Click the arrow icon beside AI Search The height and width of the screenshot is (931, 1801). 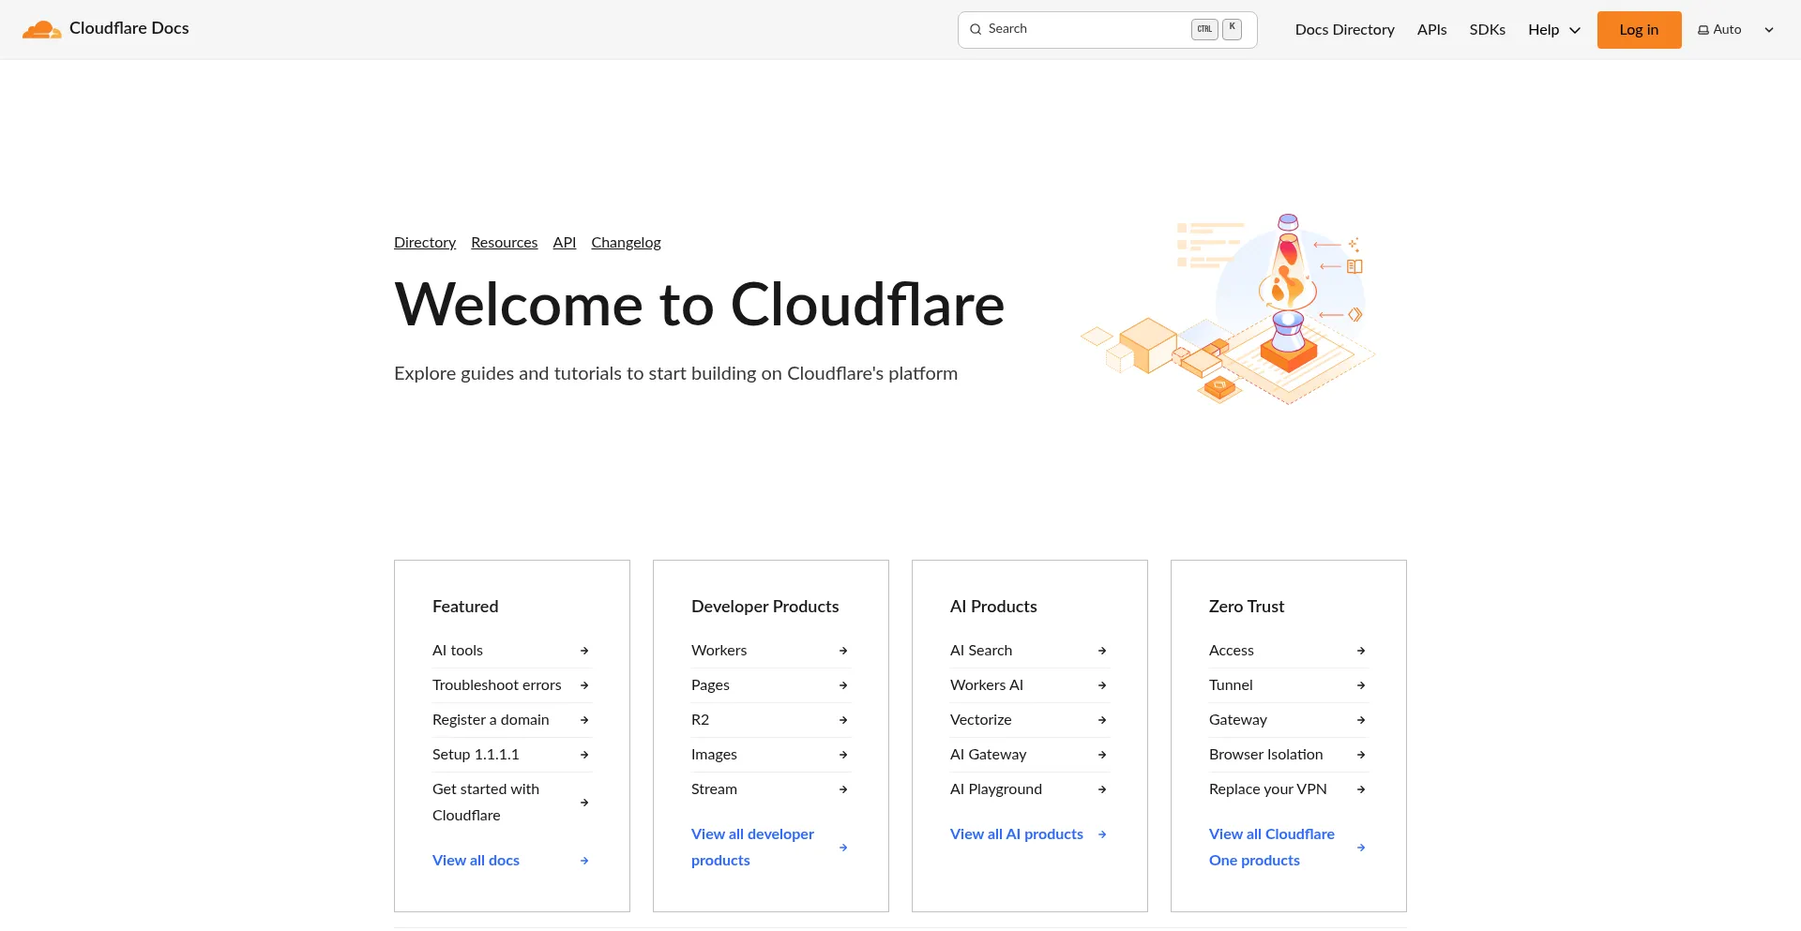[1102, 651]
